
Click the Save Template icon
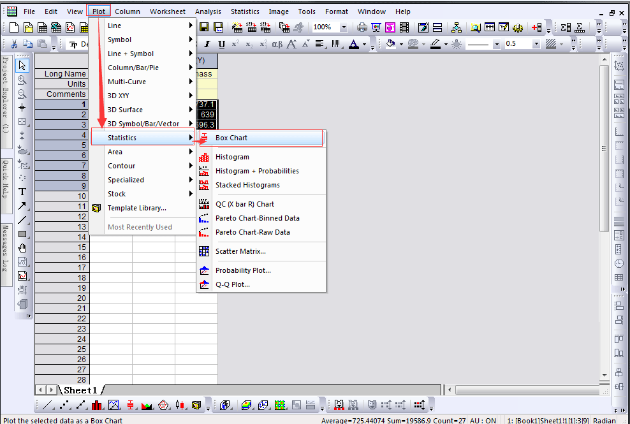(218, 27)
